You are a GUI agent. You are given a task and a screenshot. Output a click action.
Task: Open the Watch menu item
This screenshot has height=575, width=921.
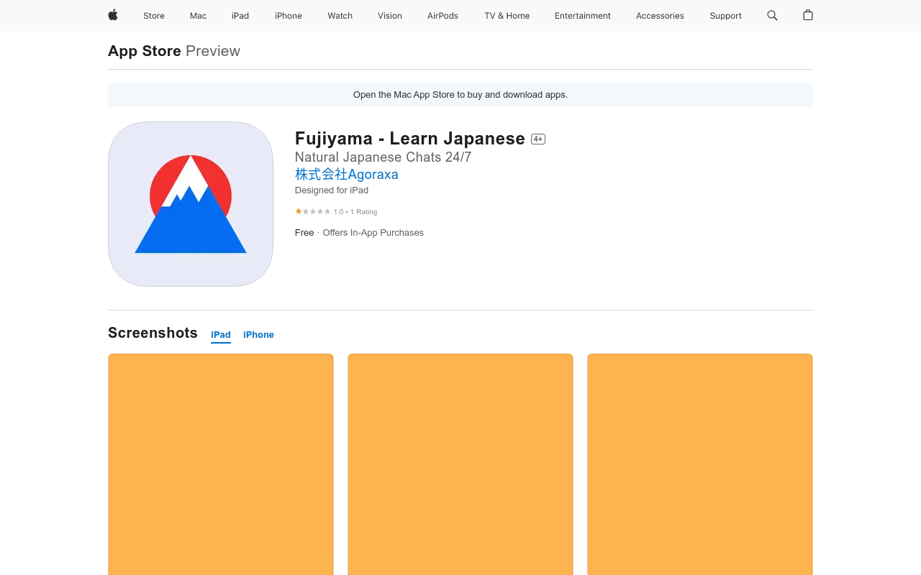tap(340, 16)
